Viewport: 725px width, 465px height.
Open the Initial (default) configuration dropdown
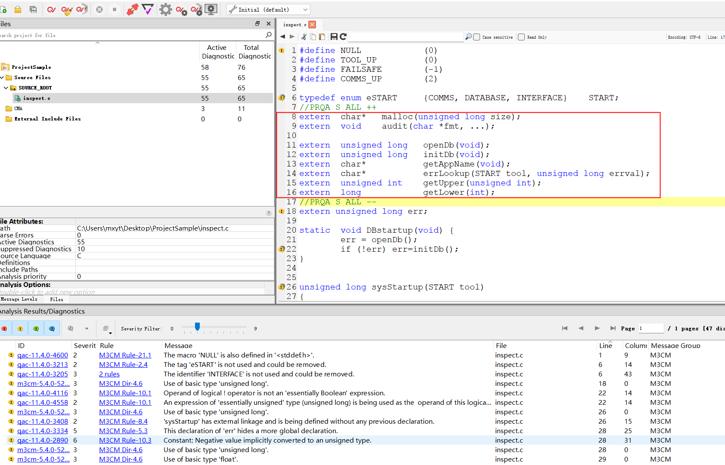coord(268,9)
